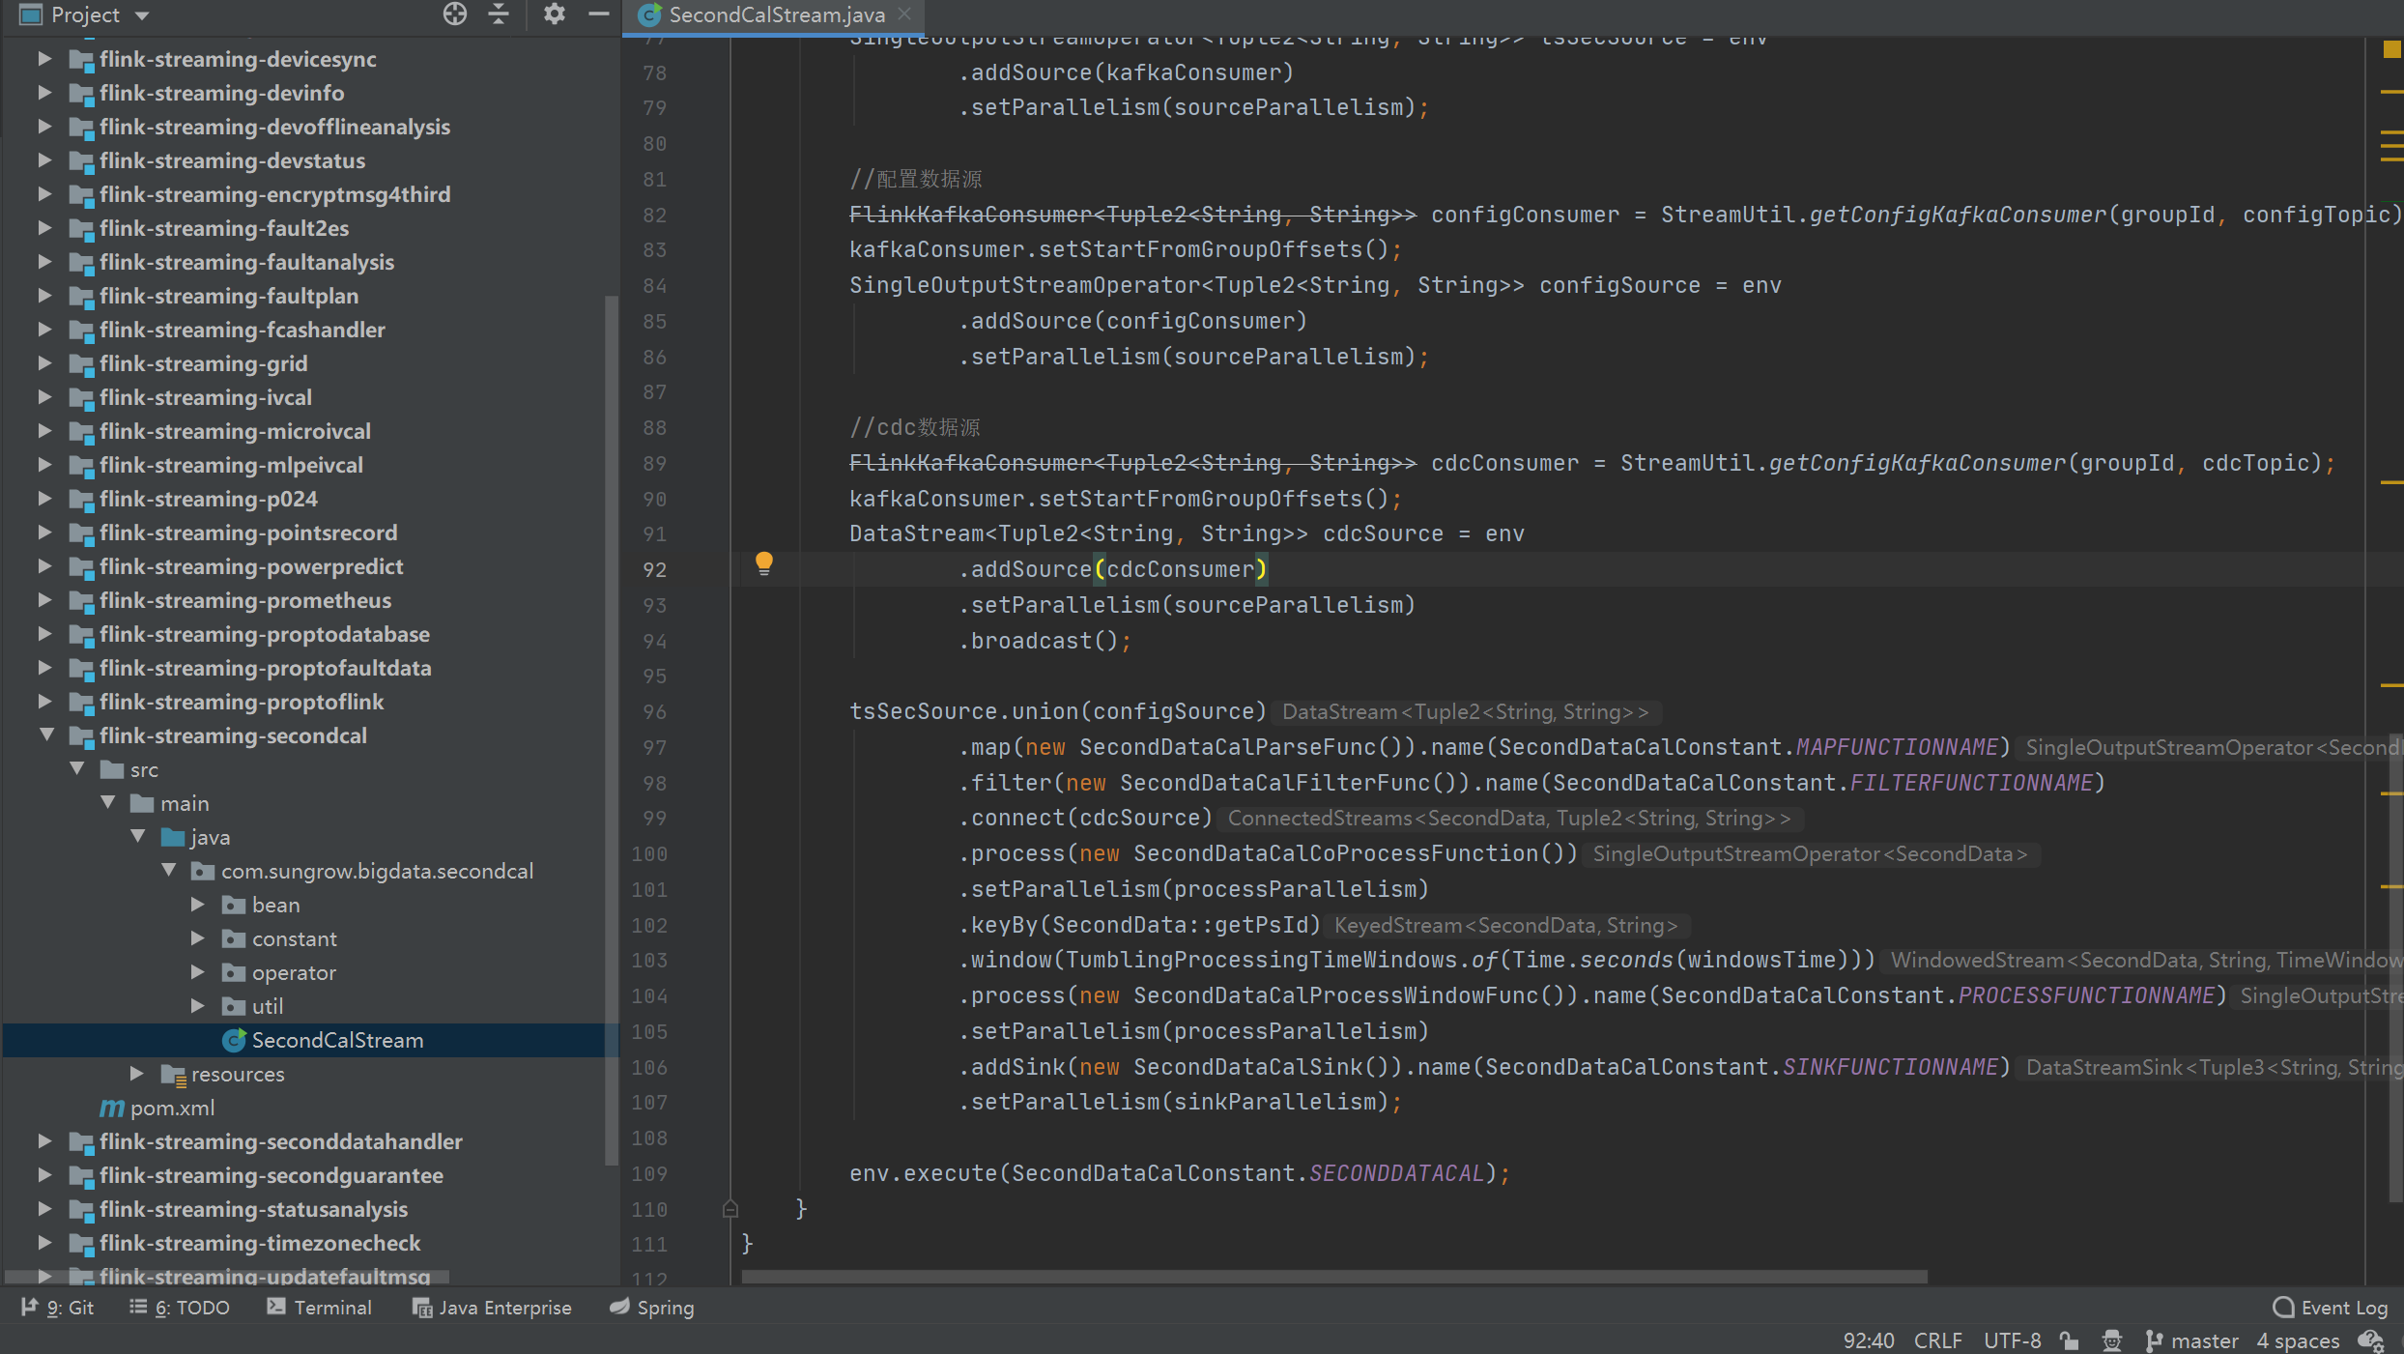Viewport: 2404px width, 1354px height.
Task: Select flink-streaming-p024 module
Action: pyautogui.click(x=209, y=499)
